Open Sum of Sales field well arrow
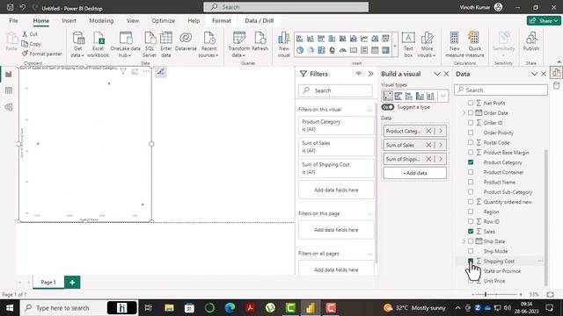Viewport: 563px width, 316px height. 441,145
